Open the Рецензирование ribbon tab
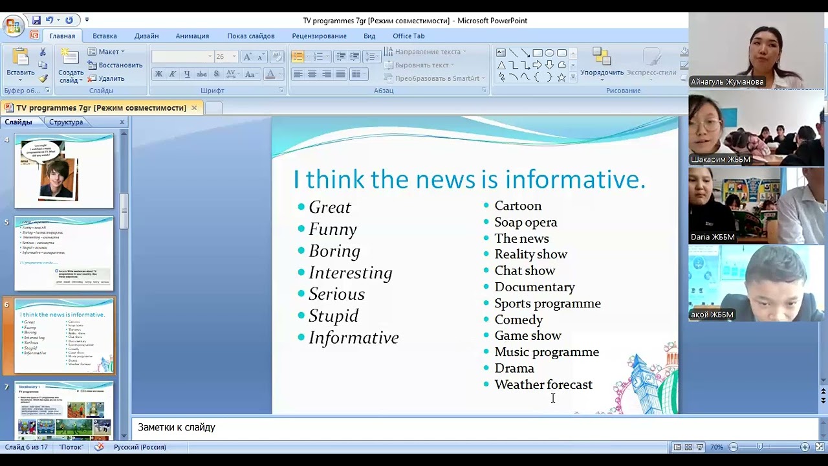 click(x=319, y=36)
